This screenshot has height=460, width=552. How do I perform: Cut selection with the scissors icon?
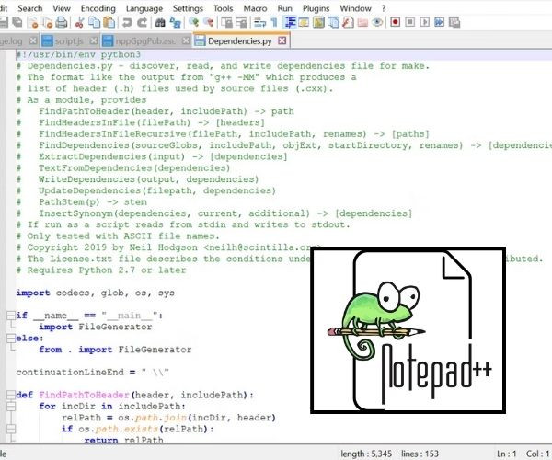tap(79, 22)
